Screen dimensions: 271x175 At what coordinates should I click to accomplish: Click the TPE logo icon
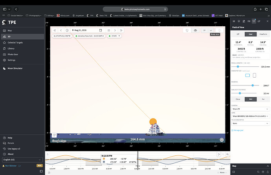[x=4, y=22]
